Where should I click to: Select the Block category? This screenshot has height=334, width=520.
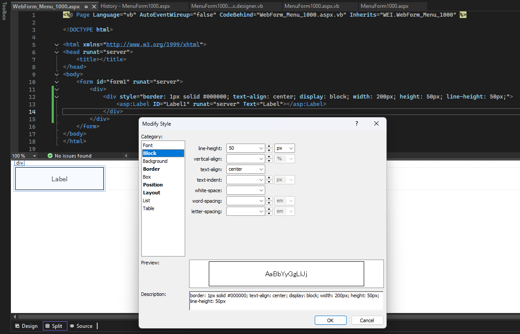(x=163, y=153)
